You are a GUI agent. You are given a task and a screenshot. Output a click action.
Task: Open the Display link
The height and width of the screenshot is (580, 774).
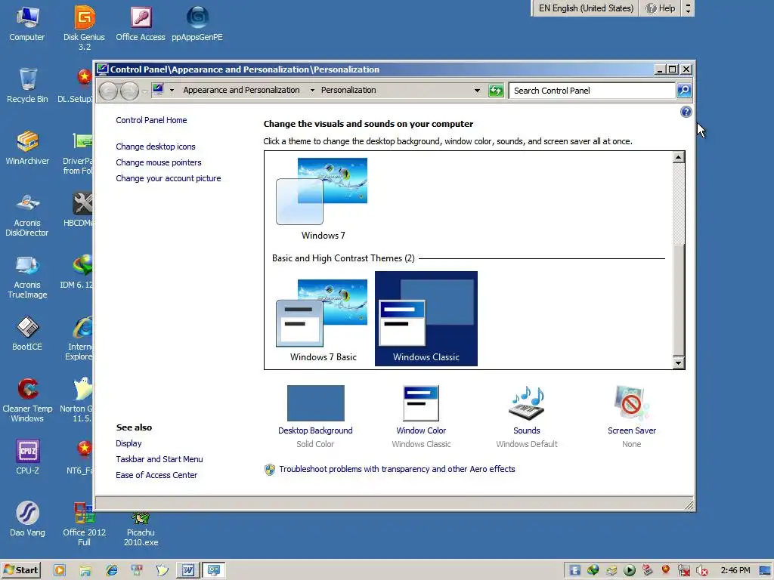(x=128, y=443)
